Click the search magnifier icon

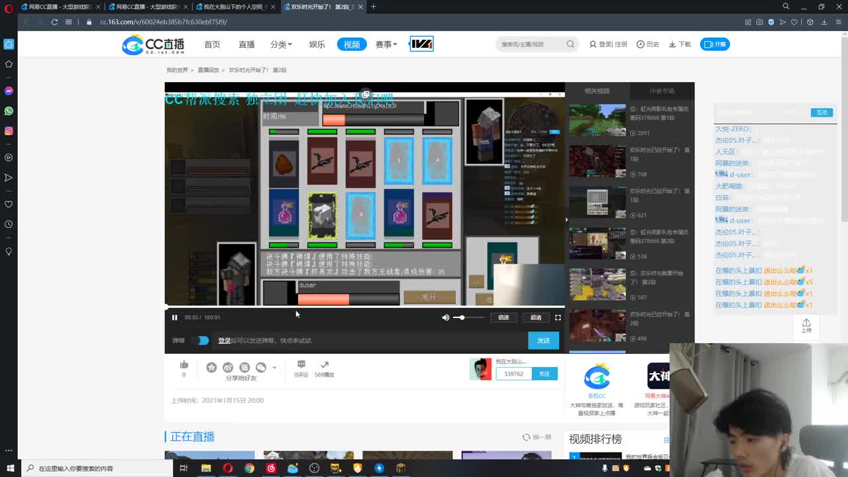570,44
